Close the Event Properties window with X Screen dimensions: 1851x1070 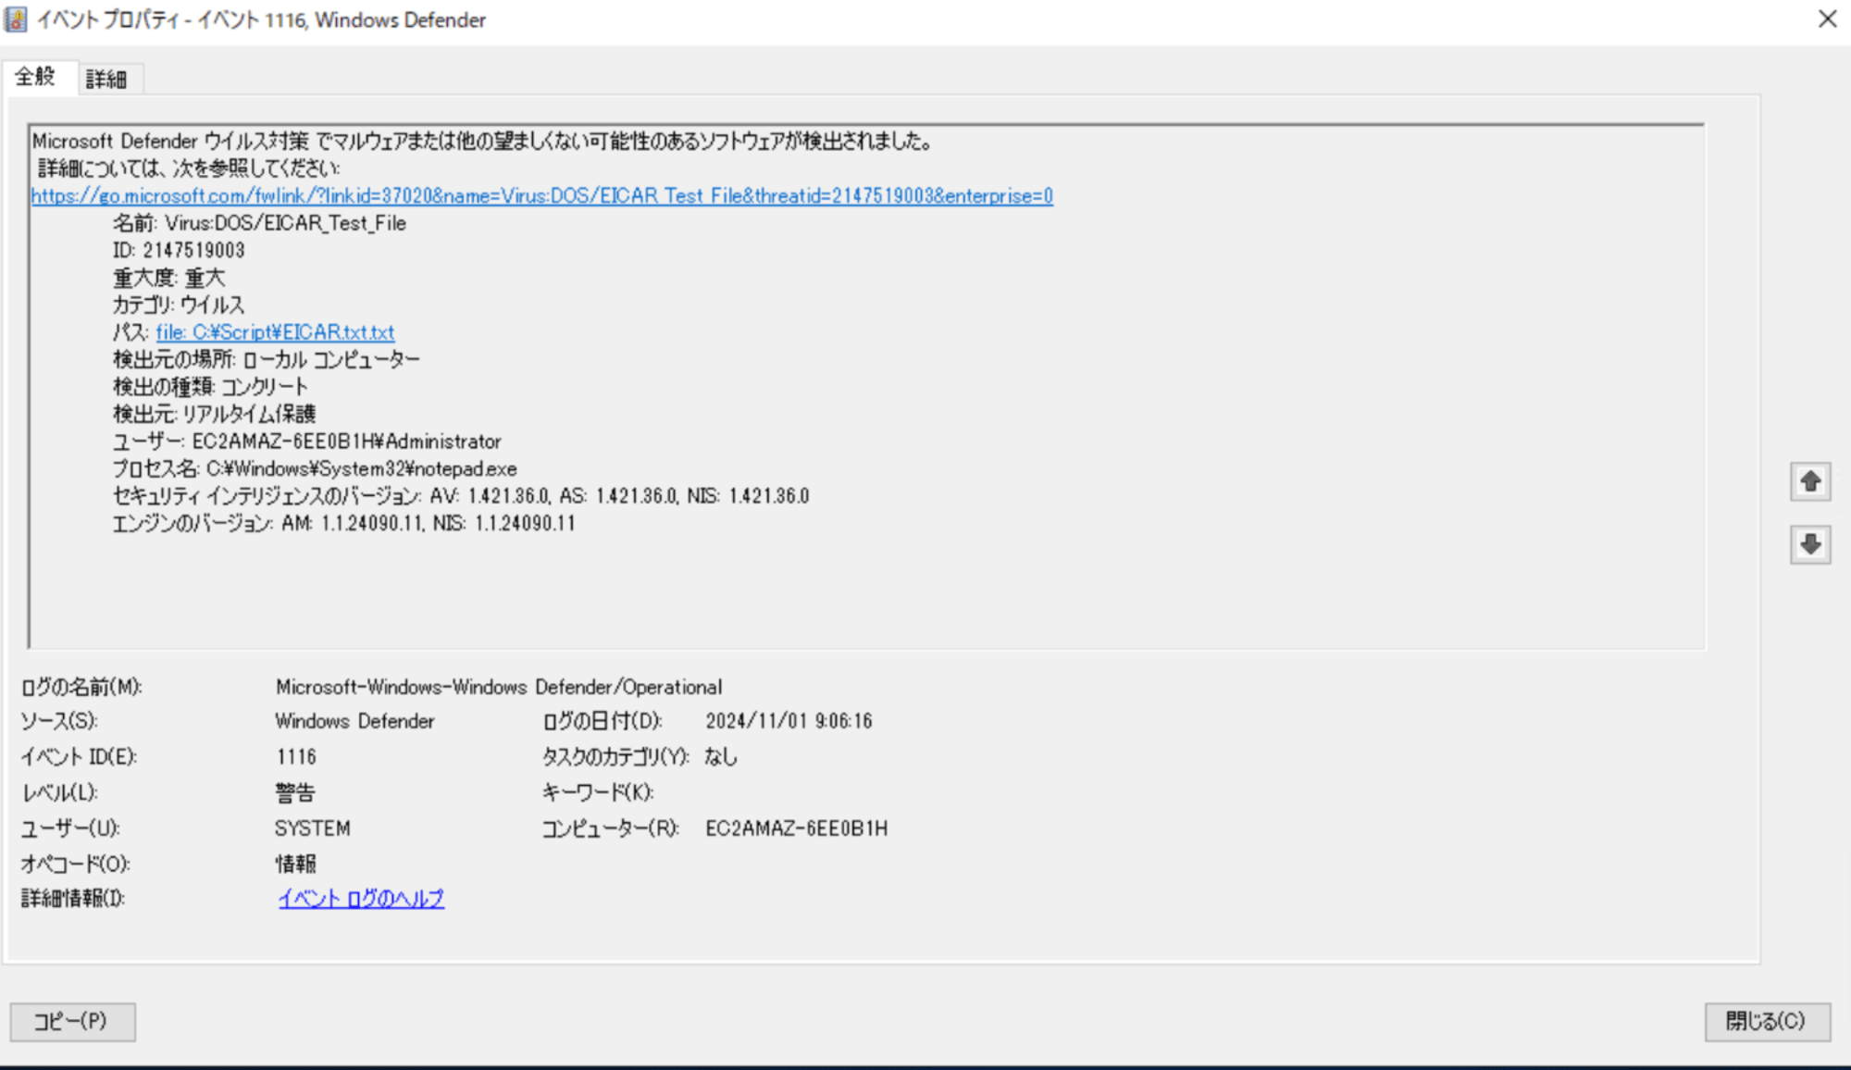click(1827, 19)
